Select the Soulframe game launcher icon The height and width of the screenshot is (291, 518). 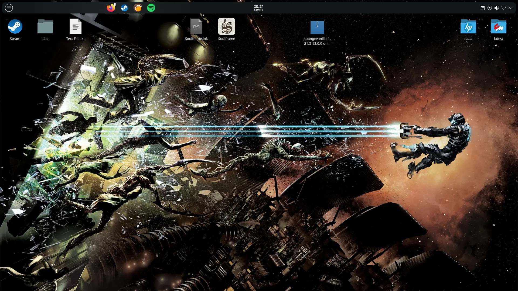227,26
